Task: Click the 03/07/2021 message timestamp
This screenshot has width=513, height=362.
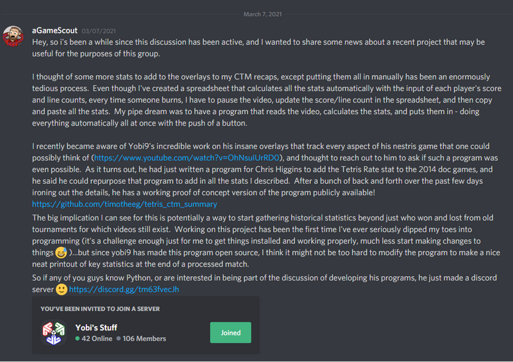Action: (x=99, y=31)
